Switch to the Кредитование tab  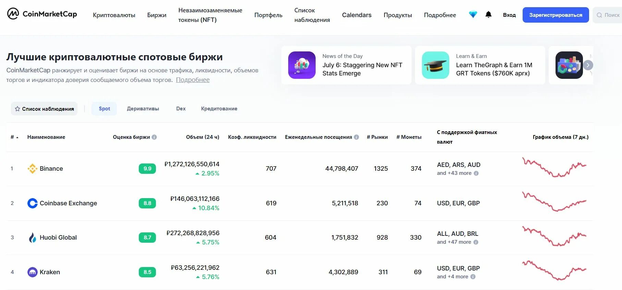(219, 109)
